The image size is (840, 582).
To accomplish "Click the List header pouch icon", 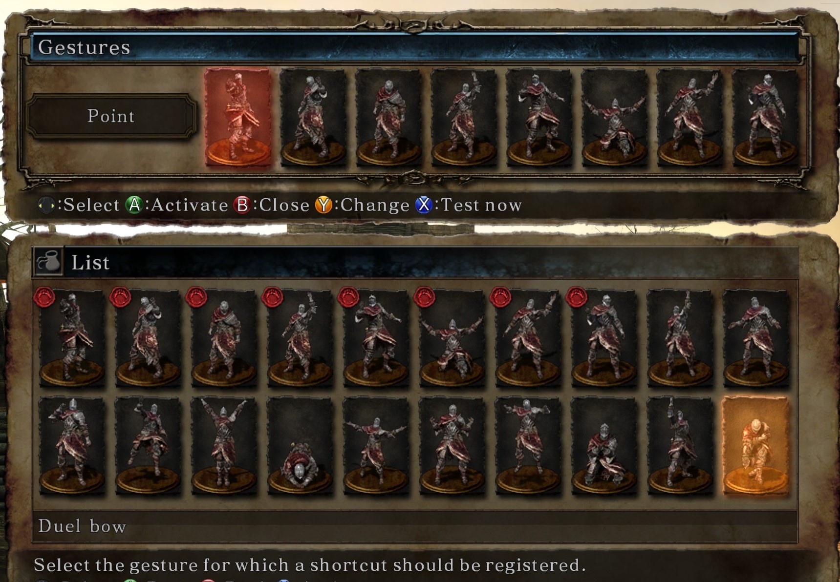I will click(x=48, y=261).
